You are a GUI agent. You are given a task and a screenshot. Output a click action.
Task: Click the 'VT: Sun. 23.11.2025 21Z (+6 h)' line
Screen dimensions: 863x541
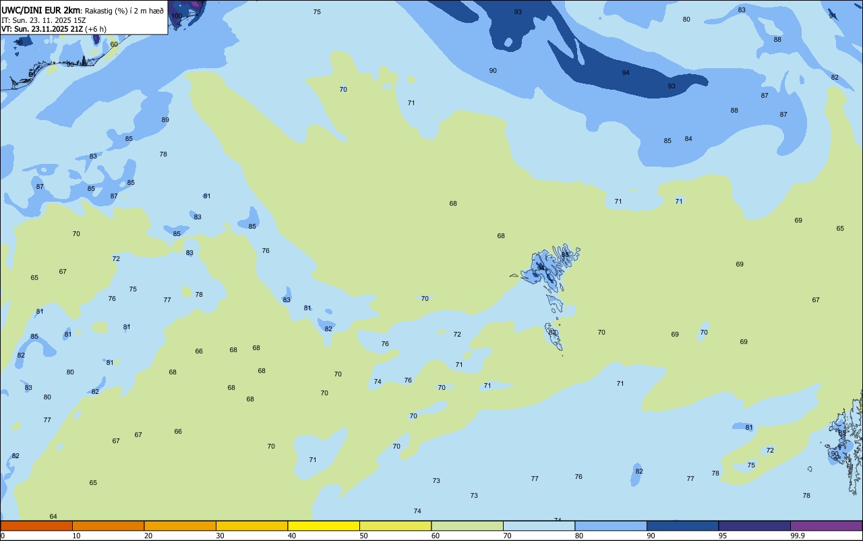click(x=53, y=29)
